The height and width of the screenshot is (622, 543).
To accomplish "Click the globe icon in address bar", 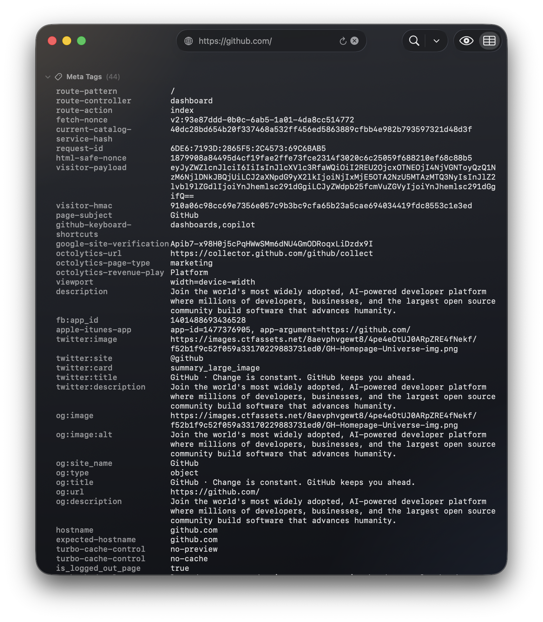I will coord(189,41).
